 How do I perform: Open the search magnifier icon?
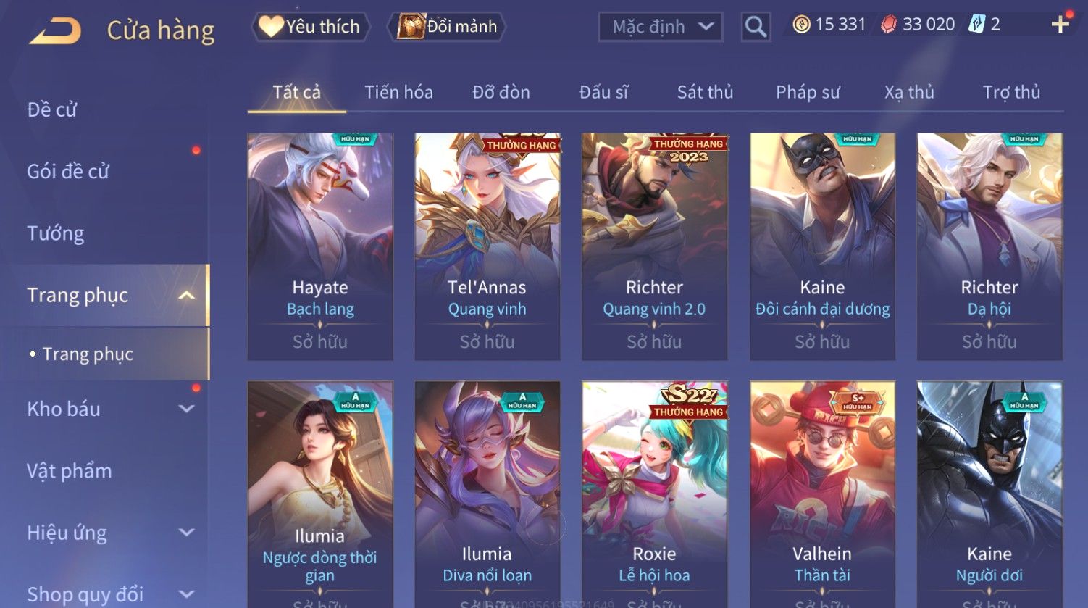click(x=756, y=27)
